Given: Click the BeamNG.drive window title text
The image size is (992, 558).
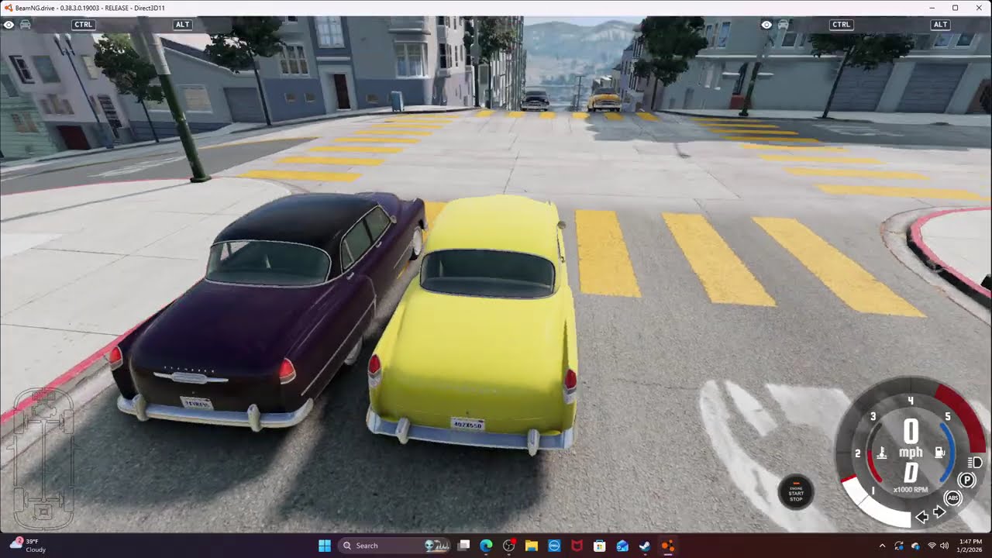Looking at the screenshot, I should pyautogui.click(x=90, y=8).
